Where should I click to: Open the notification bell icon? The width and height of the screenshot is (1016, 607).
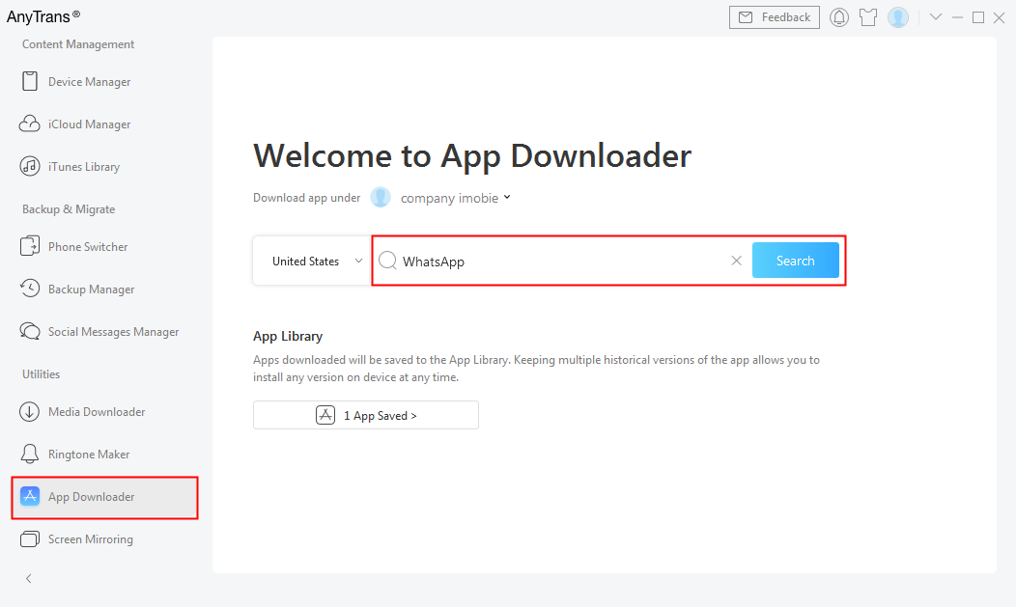click(839, 17)
